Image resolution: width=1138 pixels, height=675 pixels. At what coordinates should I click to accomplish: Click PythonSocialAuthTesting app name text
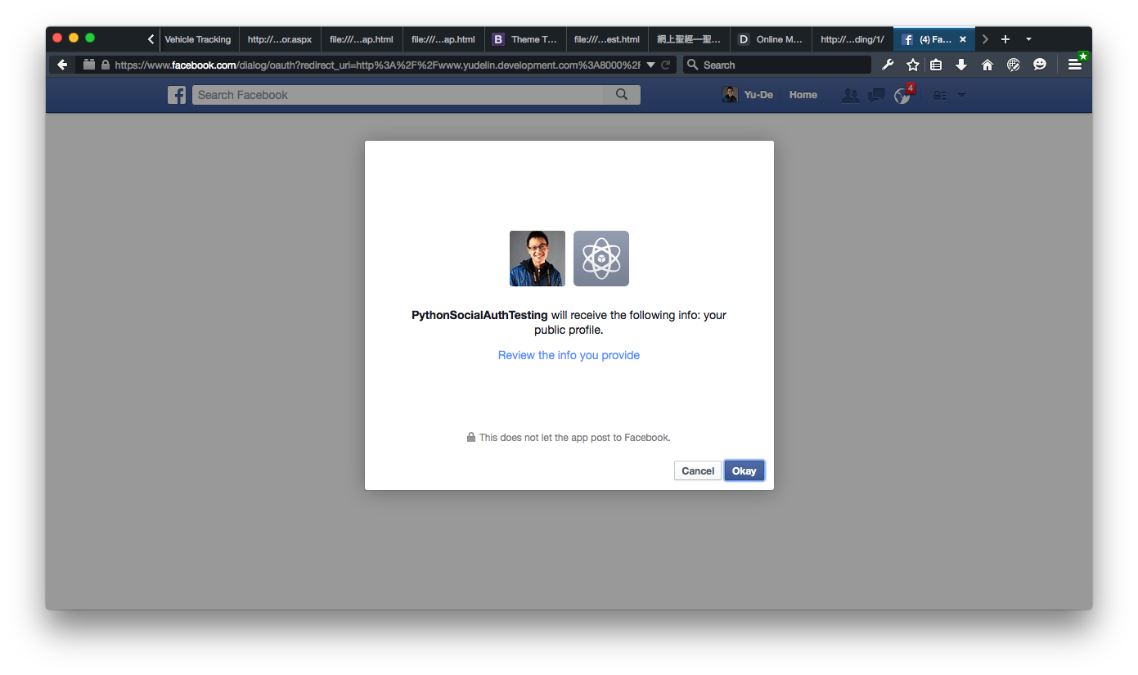pyautogui.click(x=479, y=315)
